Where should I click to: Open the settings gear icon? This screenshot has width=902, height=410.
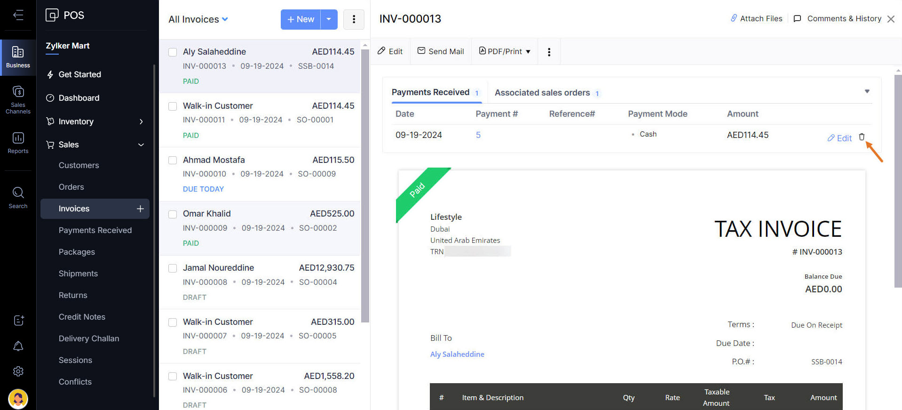(18, 371)
